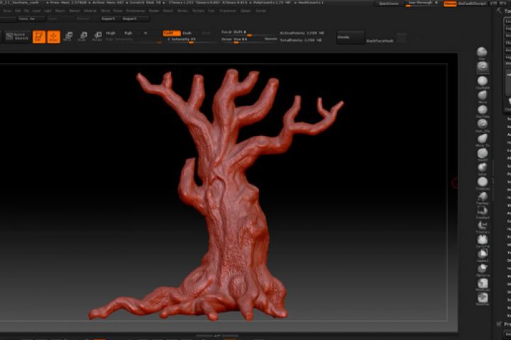Open the Material palette menu

[90, 11]
